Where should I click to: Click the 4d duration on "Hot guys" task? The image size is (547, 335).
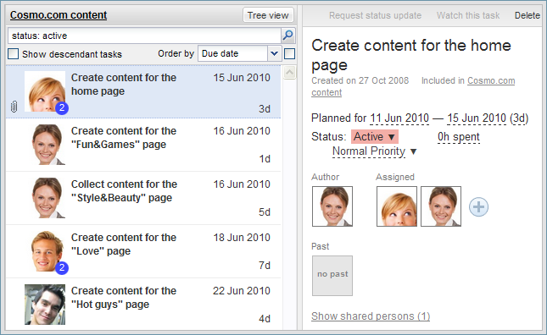click(x=265, y=319)
